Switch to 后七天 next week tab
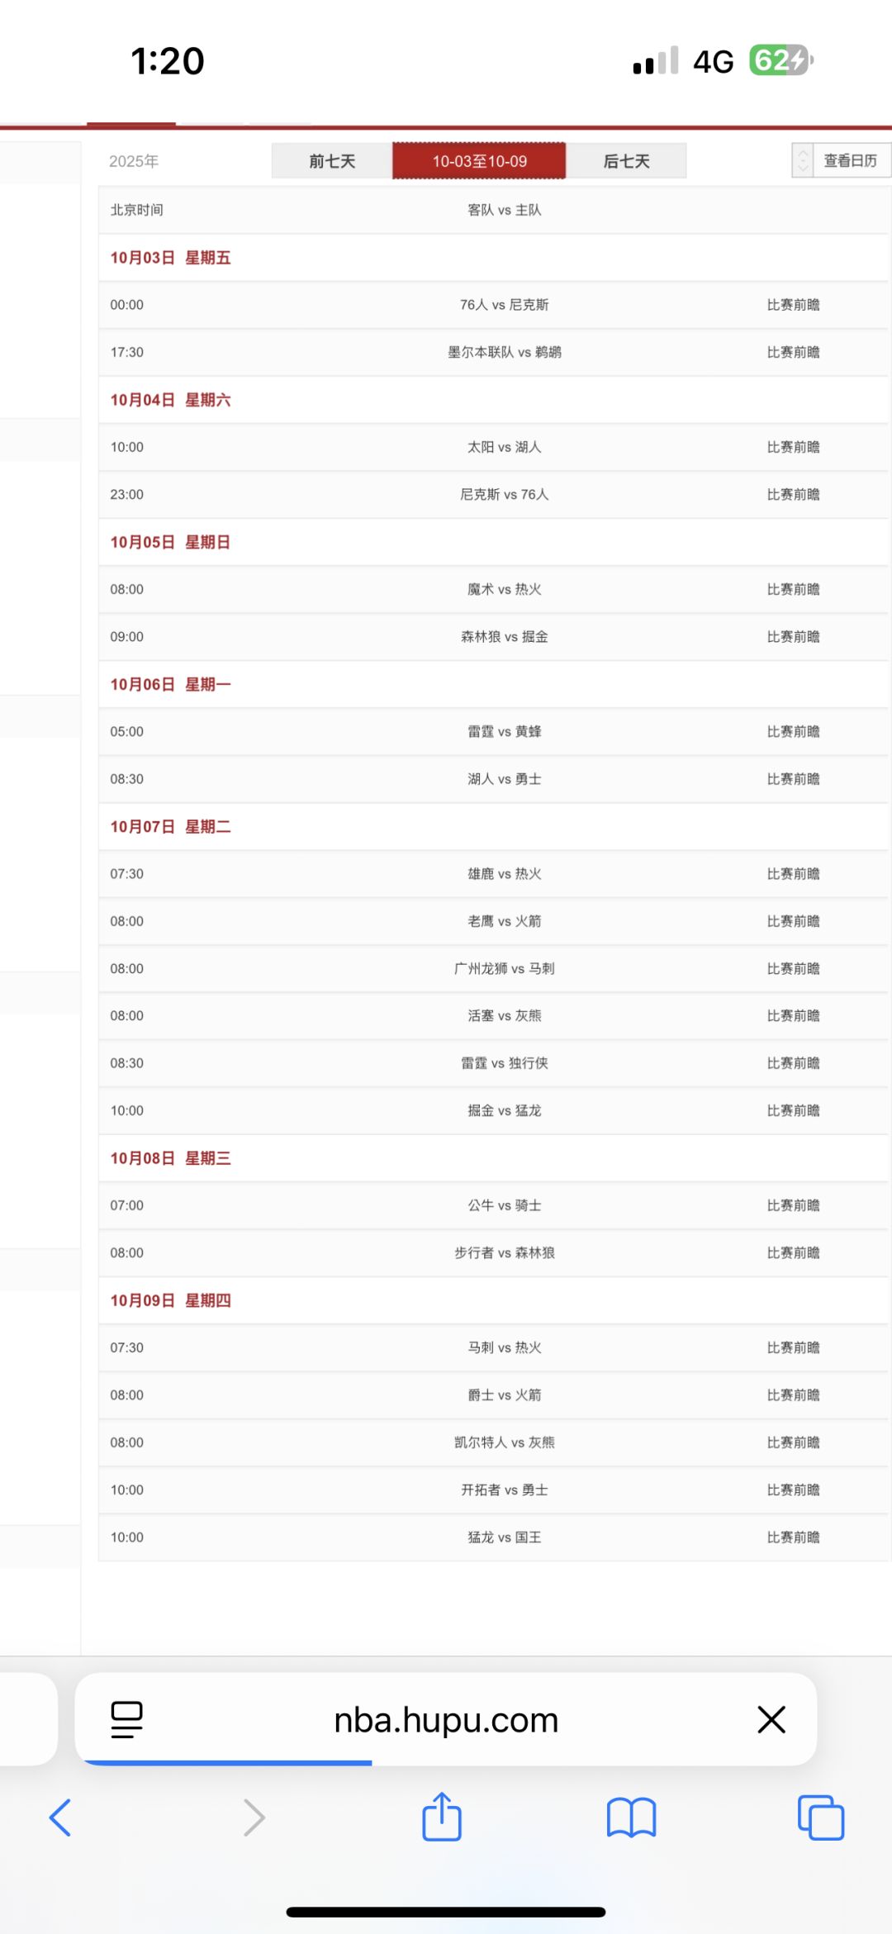892x1934 pixels. coord(626,161)
